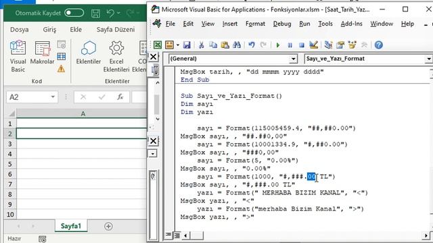Click the fx insert function icon
The image size is (433, 243).
pos(120,97)
